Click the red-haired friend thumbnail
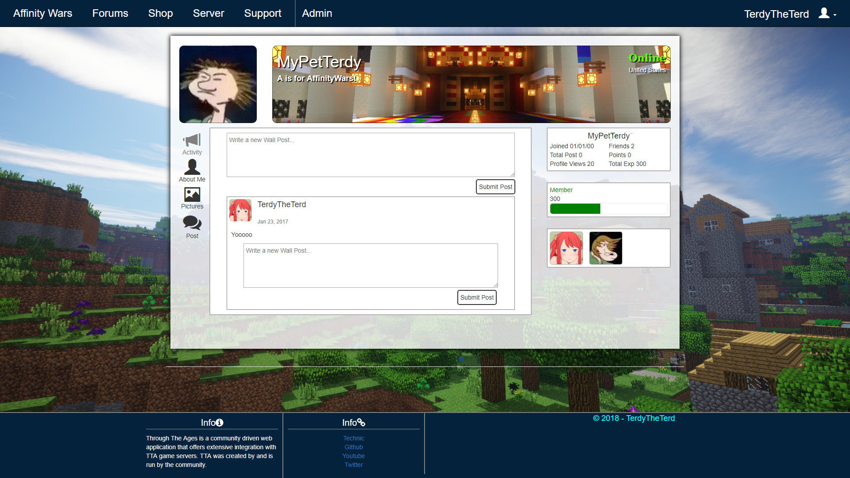Viewport: 850px width, 478px height. click(x=566, y=248)
